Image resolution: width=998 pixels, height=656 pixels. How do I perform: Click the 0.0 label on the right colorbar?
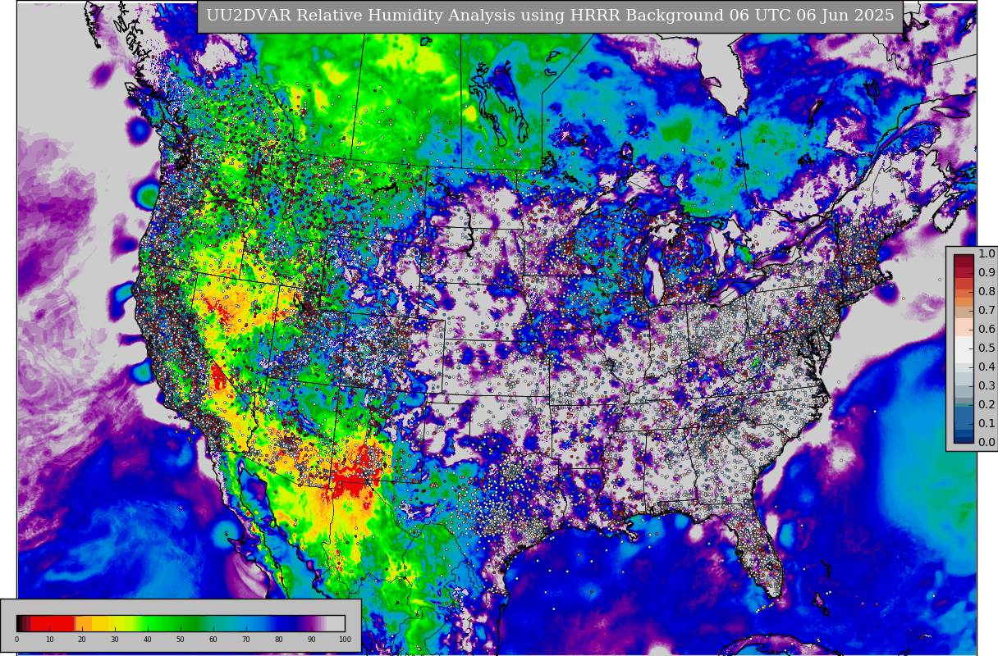coord(987,443)
